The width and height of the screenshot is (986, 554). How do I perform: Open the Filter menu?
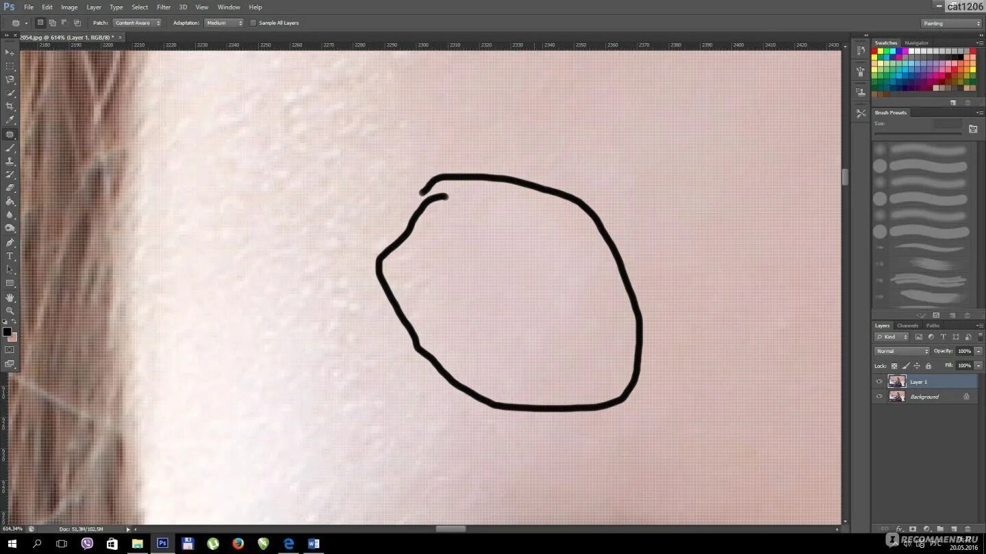tap(164, 7)
